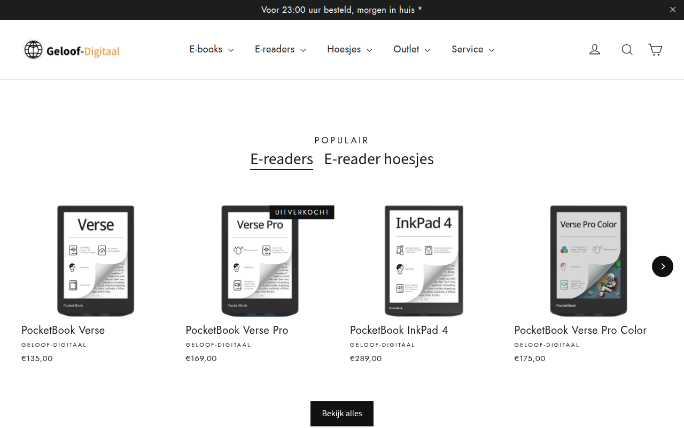Click the PocketBook Verse product image
The width and height of the screenshot is (684, 428).
(x=96, y=261)
